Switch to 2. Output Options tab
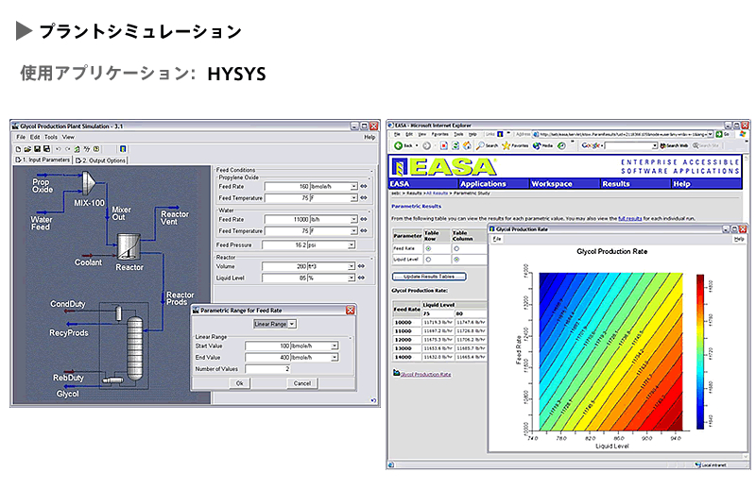756x489 pixels. click(x=101, y=160)
